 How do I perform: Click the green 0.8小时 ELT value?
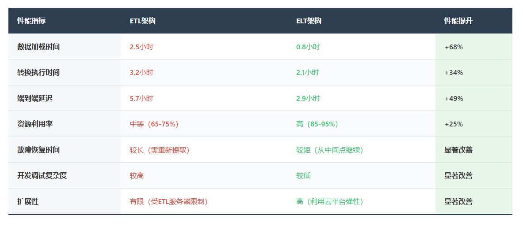point(308,47)
